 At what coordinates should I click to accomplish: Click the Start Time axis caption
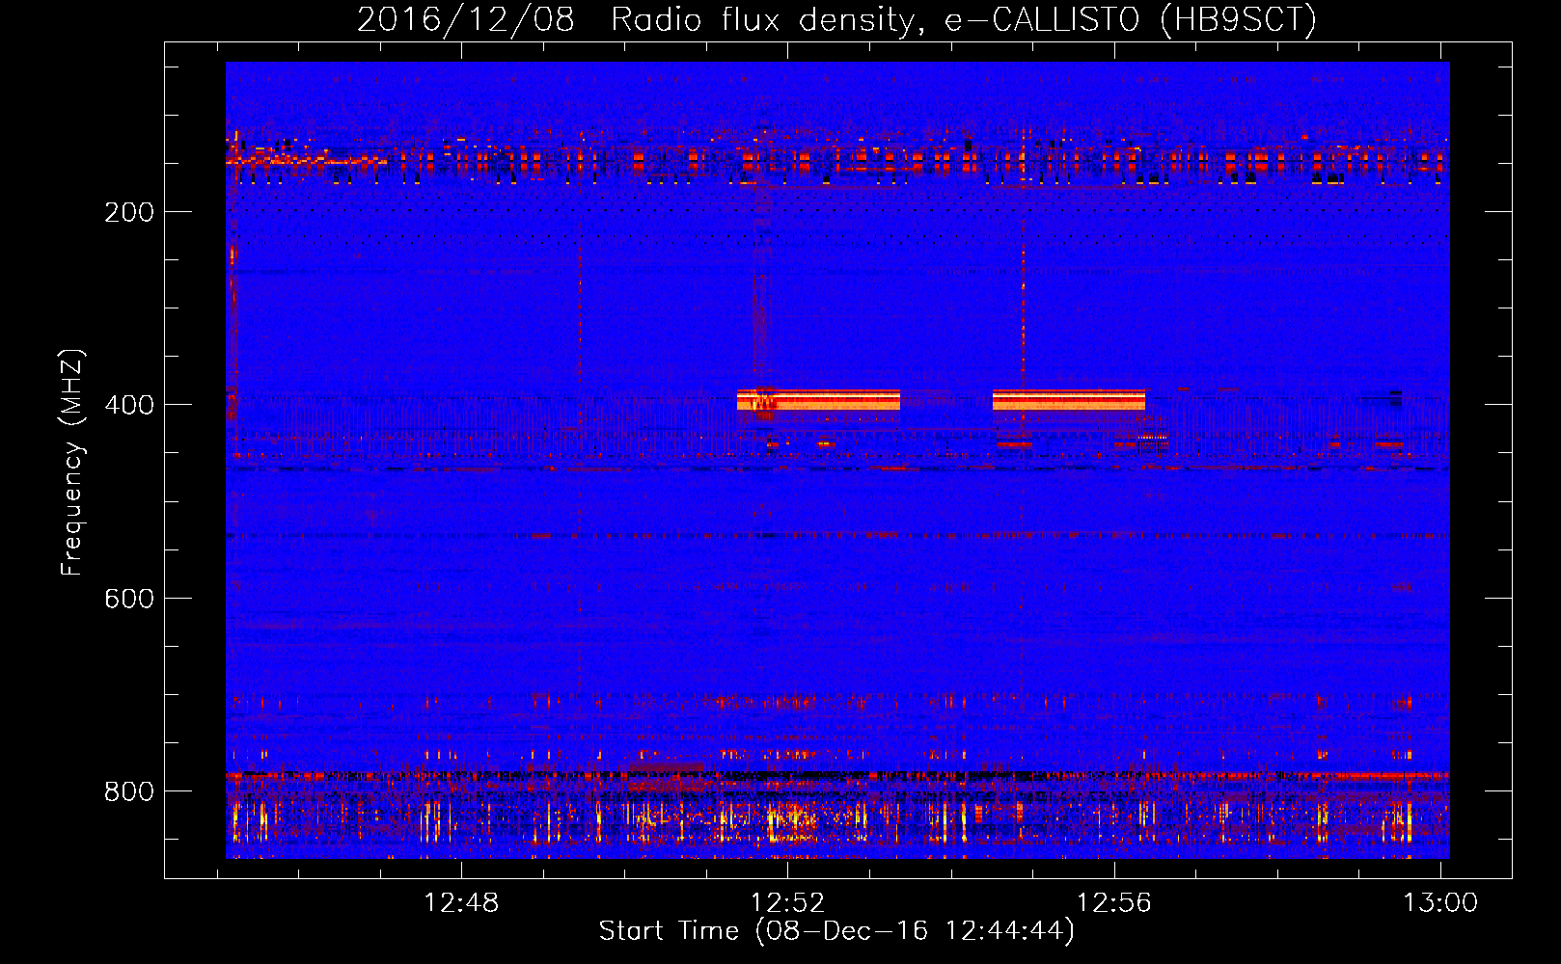pyautogui.click(x=836, y=931)
